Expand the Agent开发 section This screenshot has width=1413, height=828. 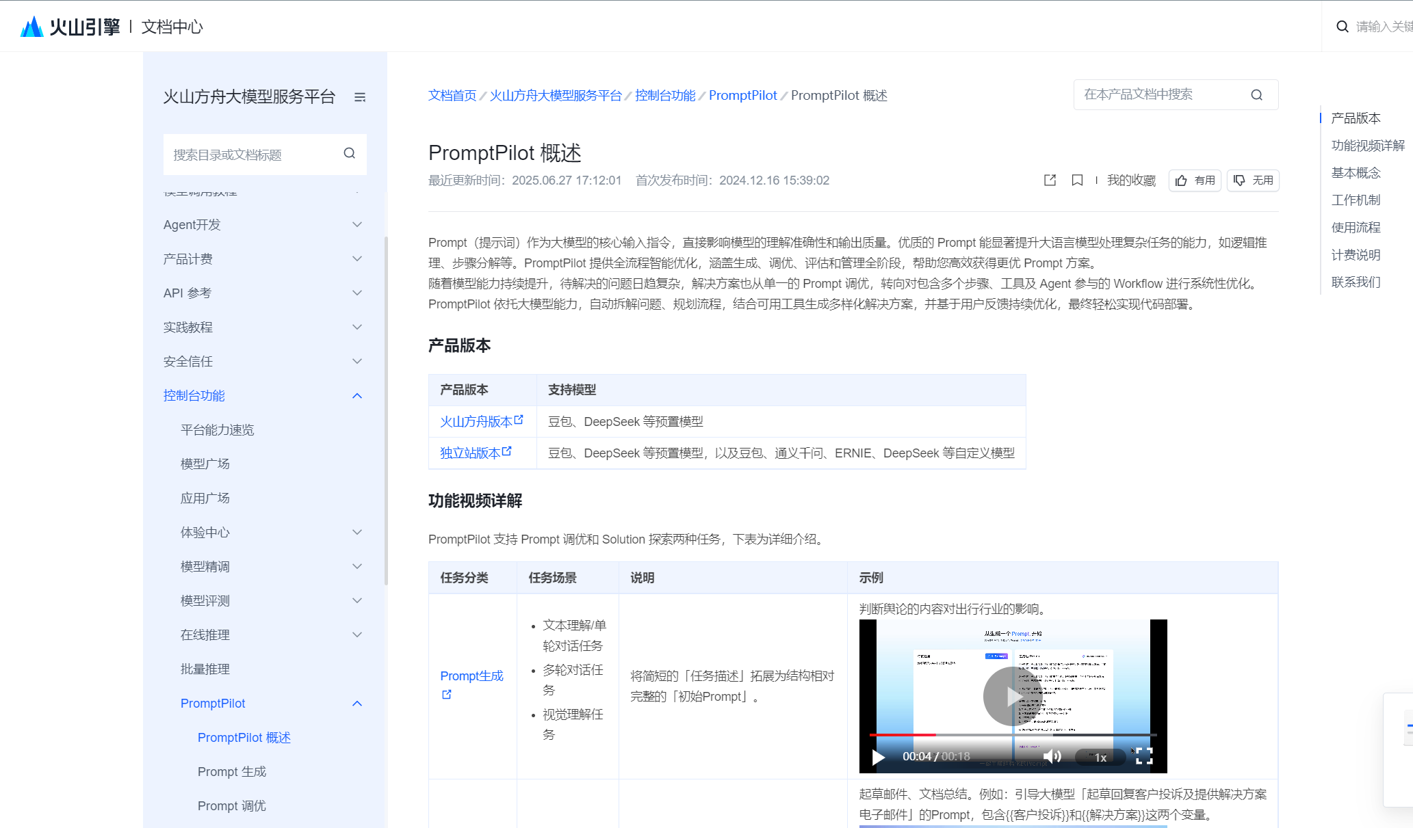[x=357, y=225]
